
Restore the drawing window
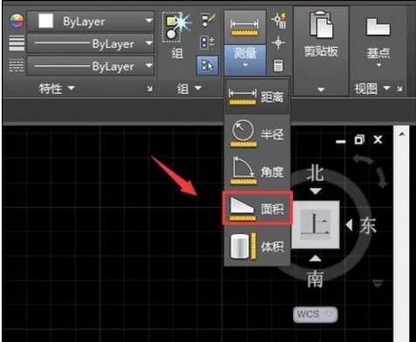[x=359, y=140]
